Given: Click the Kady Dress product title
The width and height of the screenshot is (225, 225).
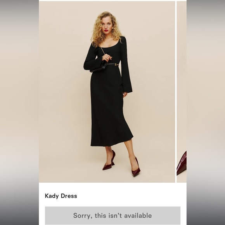Looking at the screenshot, I should pyautogui.click(x=61, y=196).
